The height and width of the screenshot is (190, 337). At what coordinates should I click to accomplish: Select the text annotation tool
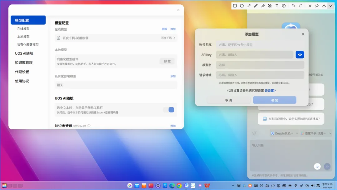point(277,6)
